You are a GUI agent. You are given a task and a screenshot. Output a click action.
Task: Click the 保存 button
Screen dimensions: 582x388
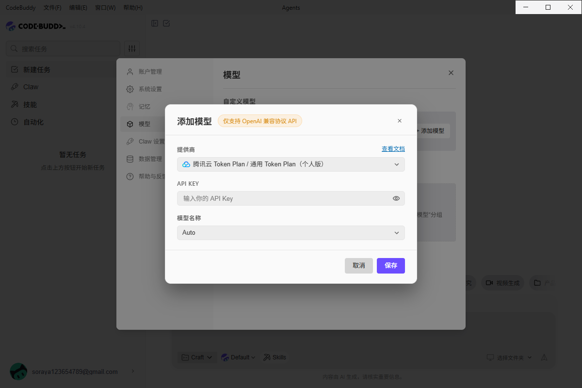coord(391,266)
